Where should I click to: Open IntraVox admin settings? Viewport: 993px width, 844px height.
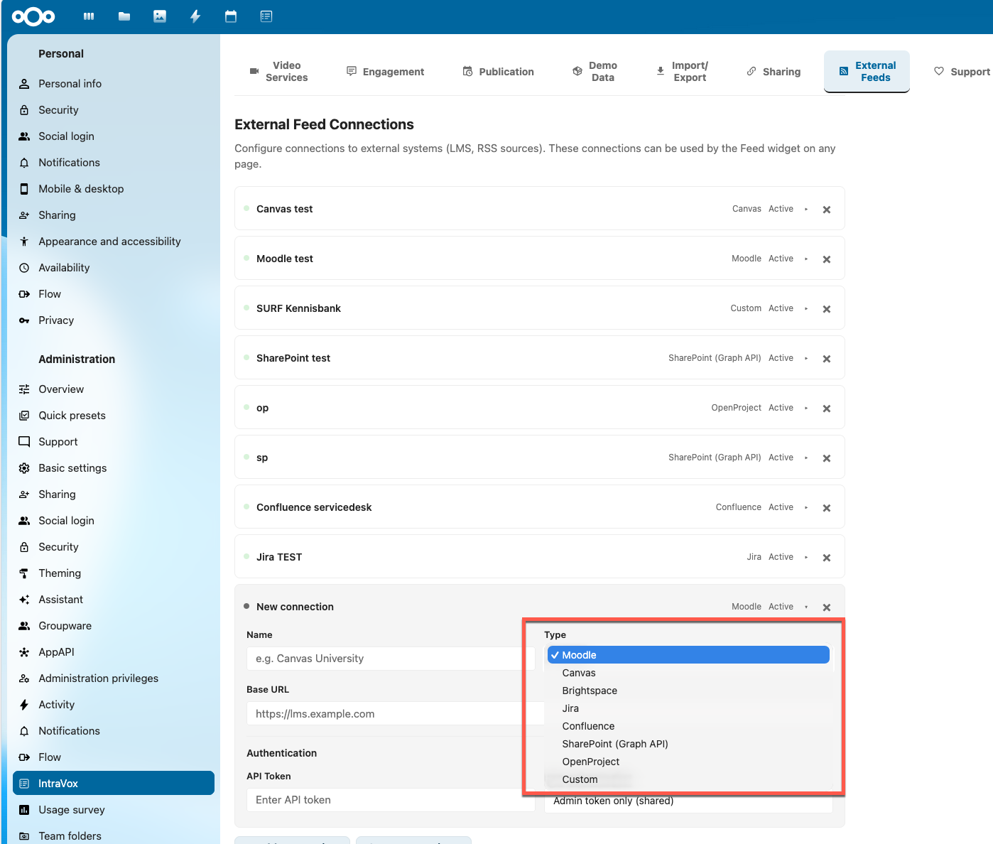(114, 783)
